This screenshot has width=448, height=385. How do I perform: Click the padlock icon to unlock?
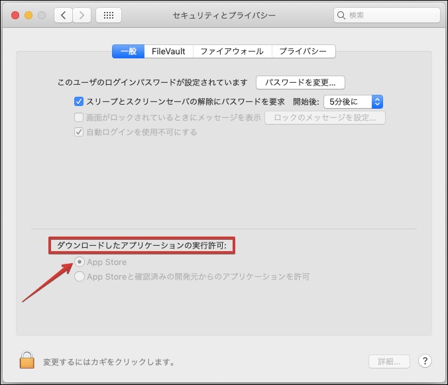27,360
